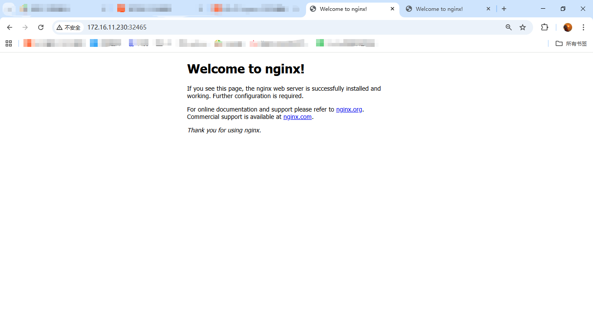This screenshot has width=593, height=316.
Task: Bookmark this page with the star icon
Action: [523, 27]
